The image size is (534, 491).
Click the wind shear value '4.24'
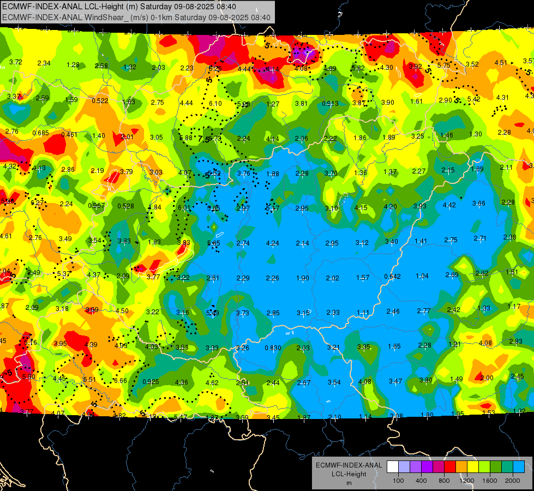(x=272, y=243)
